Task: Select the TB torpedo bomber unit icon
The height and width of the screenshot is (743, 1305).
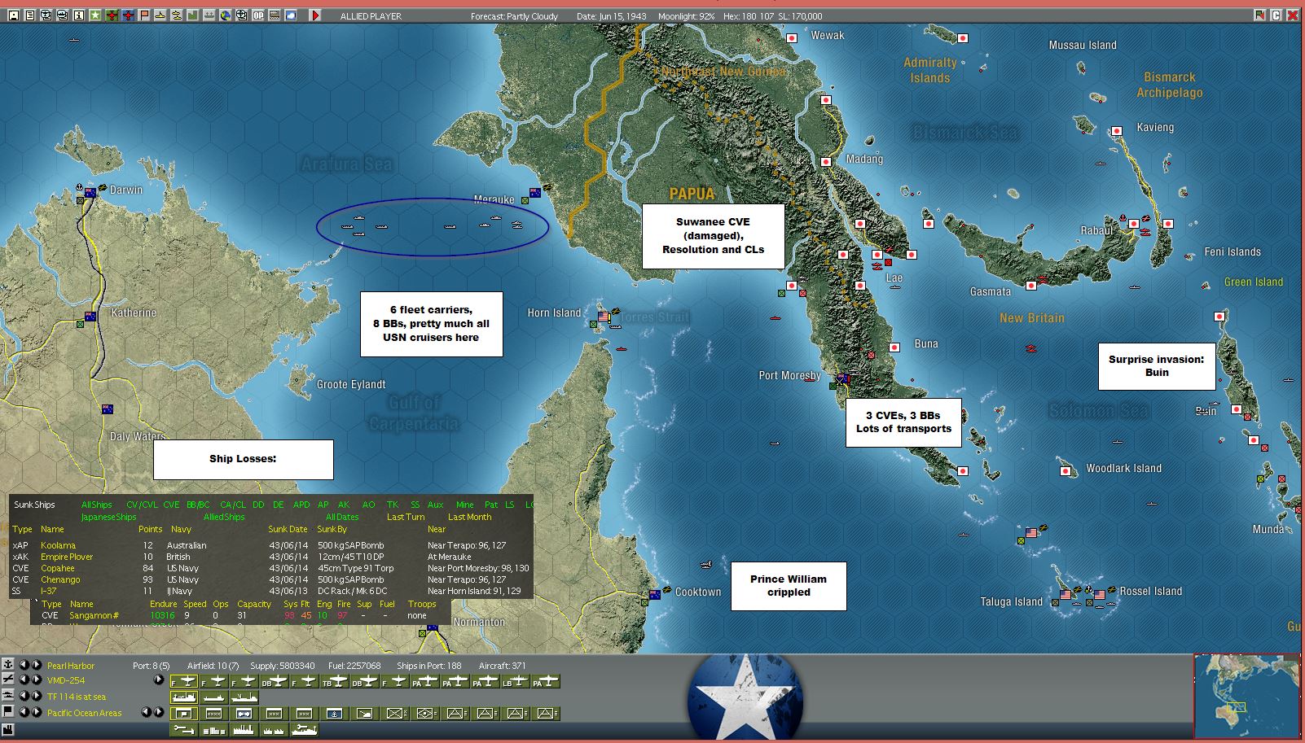Action: coord(334,681)
